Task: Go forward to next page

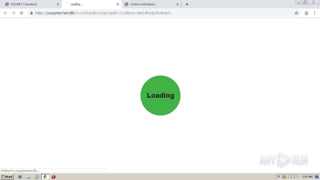Action: pyautogui.click(x=13, y=13)
